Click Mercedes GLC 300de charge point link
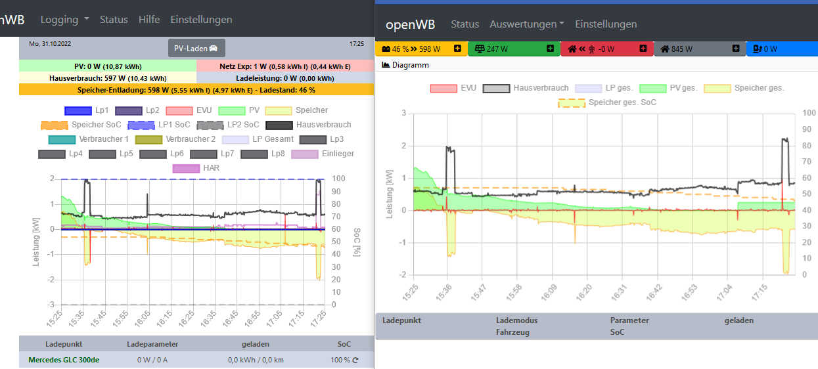Viewport: 818px width, 369px height. 64,360
